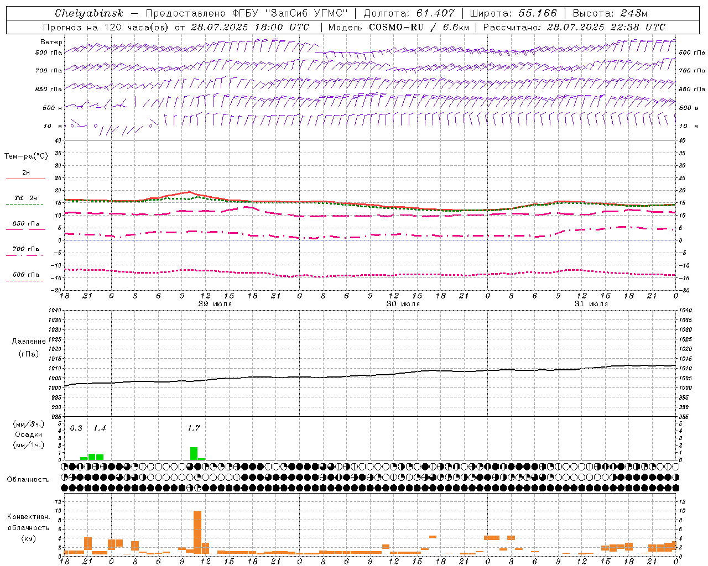
Task: Click the 'Td 2м' dew point legend entry
Action: (x=26, y=198)
